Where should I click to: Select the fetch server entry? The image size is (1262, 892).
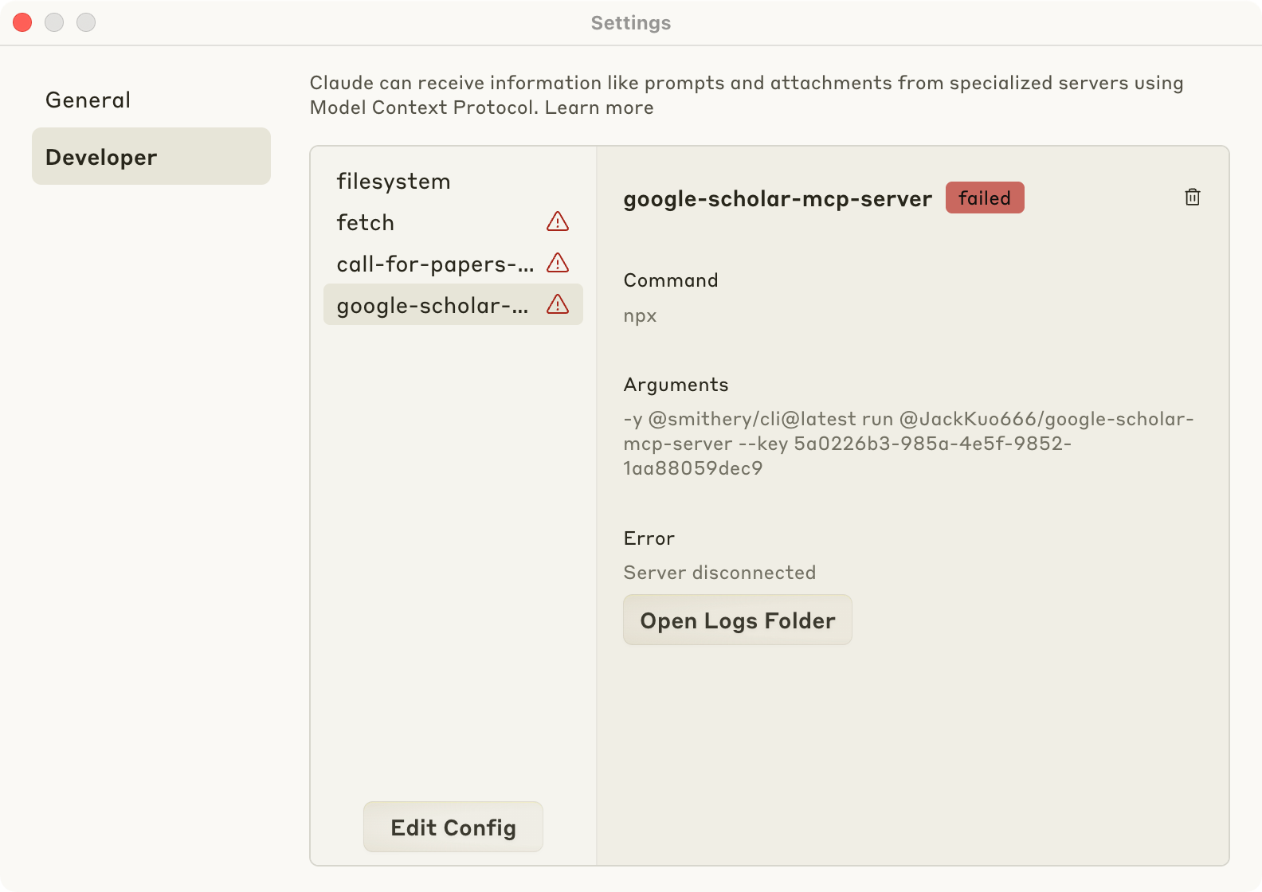pos(366,223)
